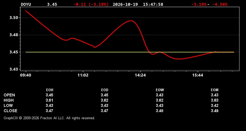Click the EOM LOW value 3.42
Screen dimensions: 246x131
coord(215,105)
